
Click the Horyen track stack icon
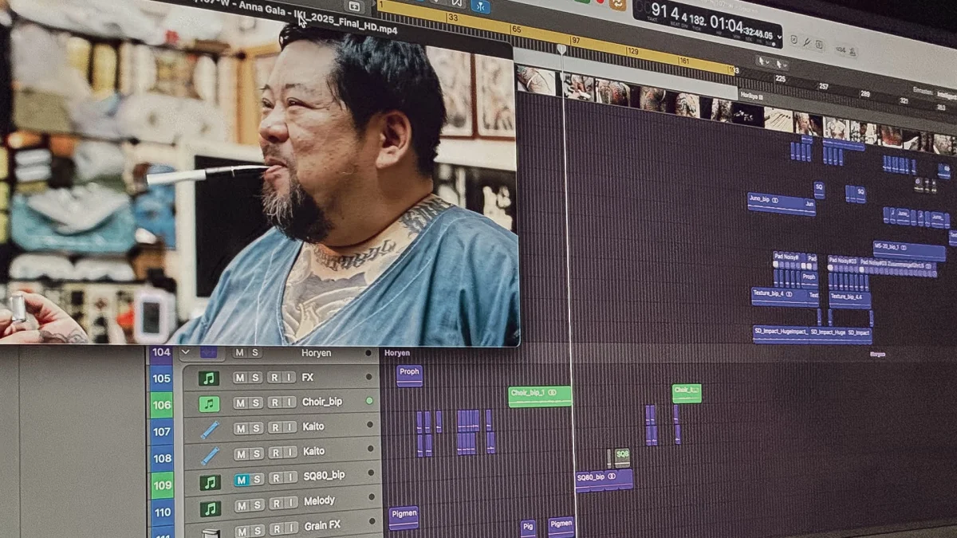coord(208,352)
